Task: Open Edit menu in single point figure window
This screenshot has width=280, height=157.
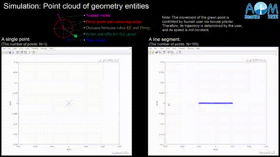Action: (x=8, y=48)
